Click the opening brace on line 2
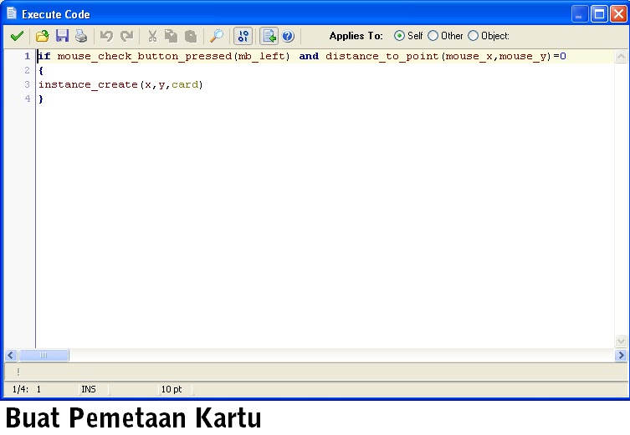This screenshot has width=630, height=435. [x=41, y=71]
